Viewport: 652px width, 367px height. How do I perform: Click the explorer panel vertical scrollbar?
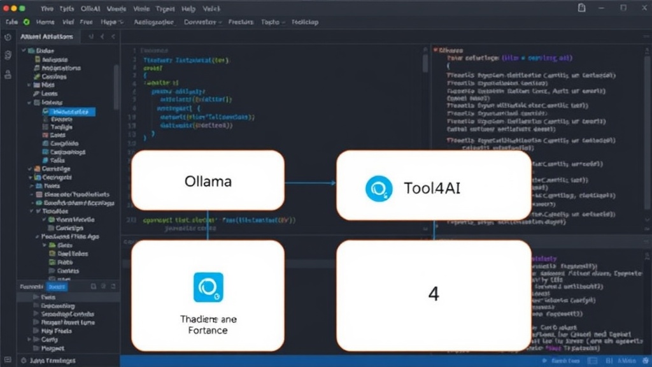click(x=116, y=87)
